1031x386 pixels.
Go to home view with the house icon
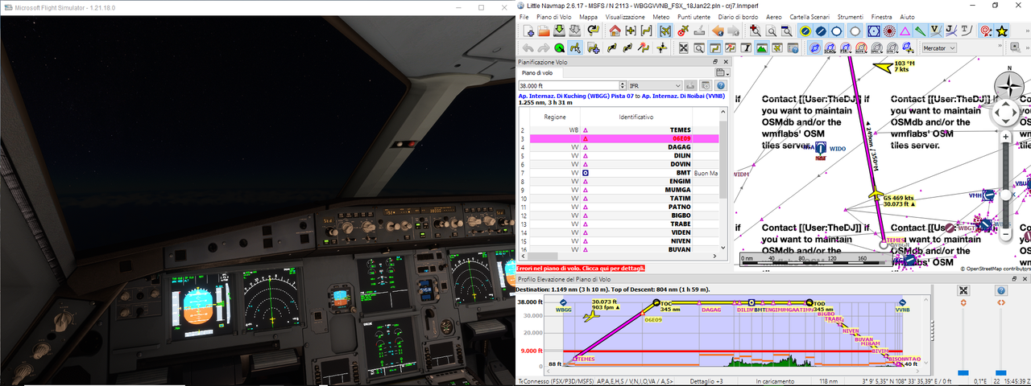pos(615,31)
